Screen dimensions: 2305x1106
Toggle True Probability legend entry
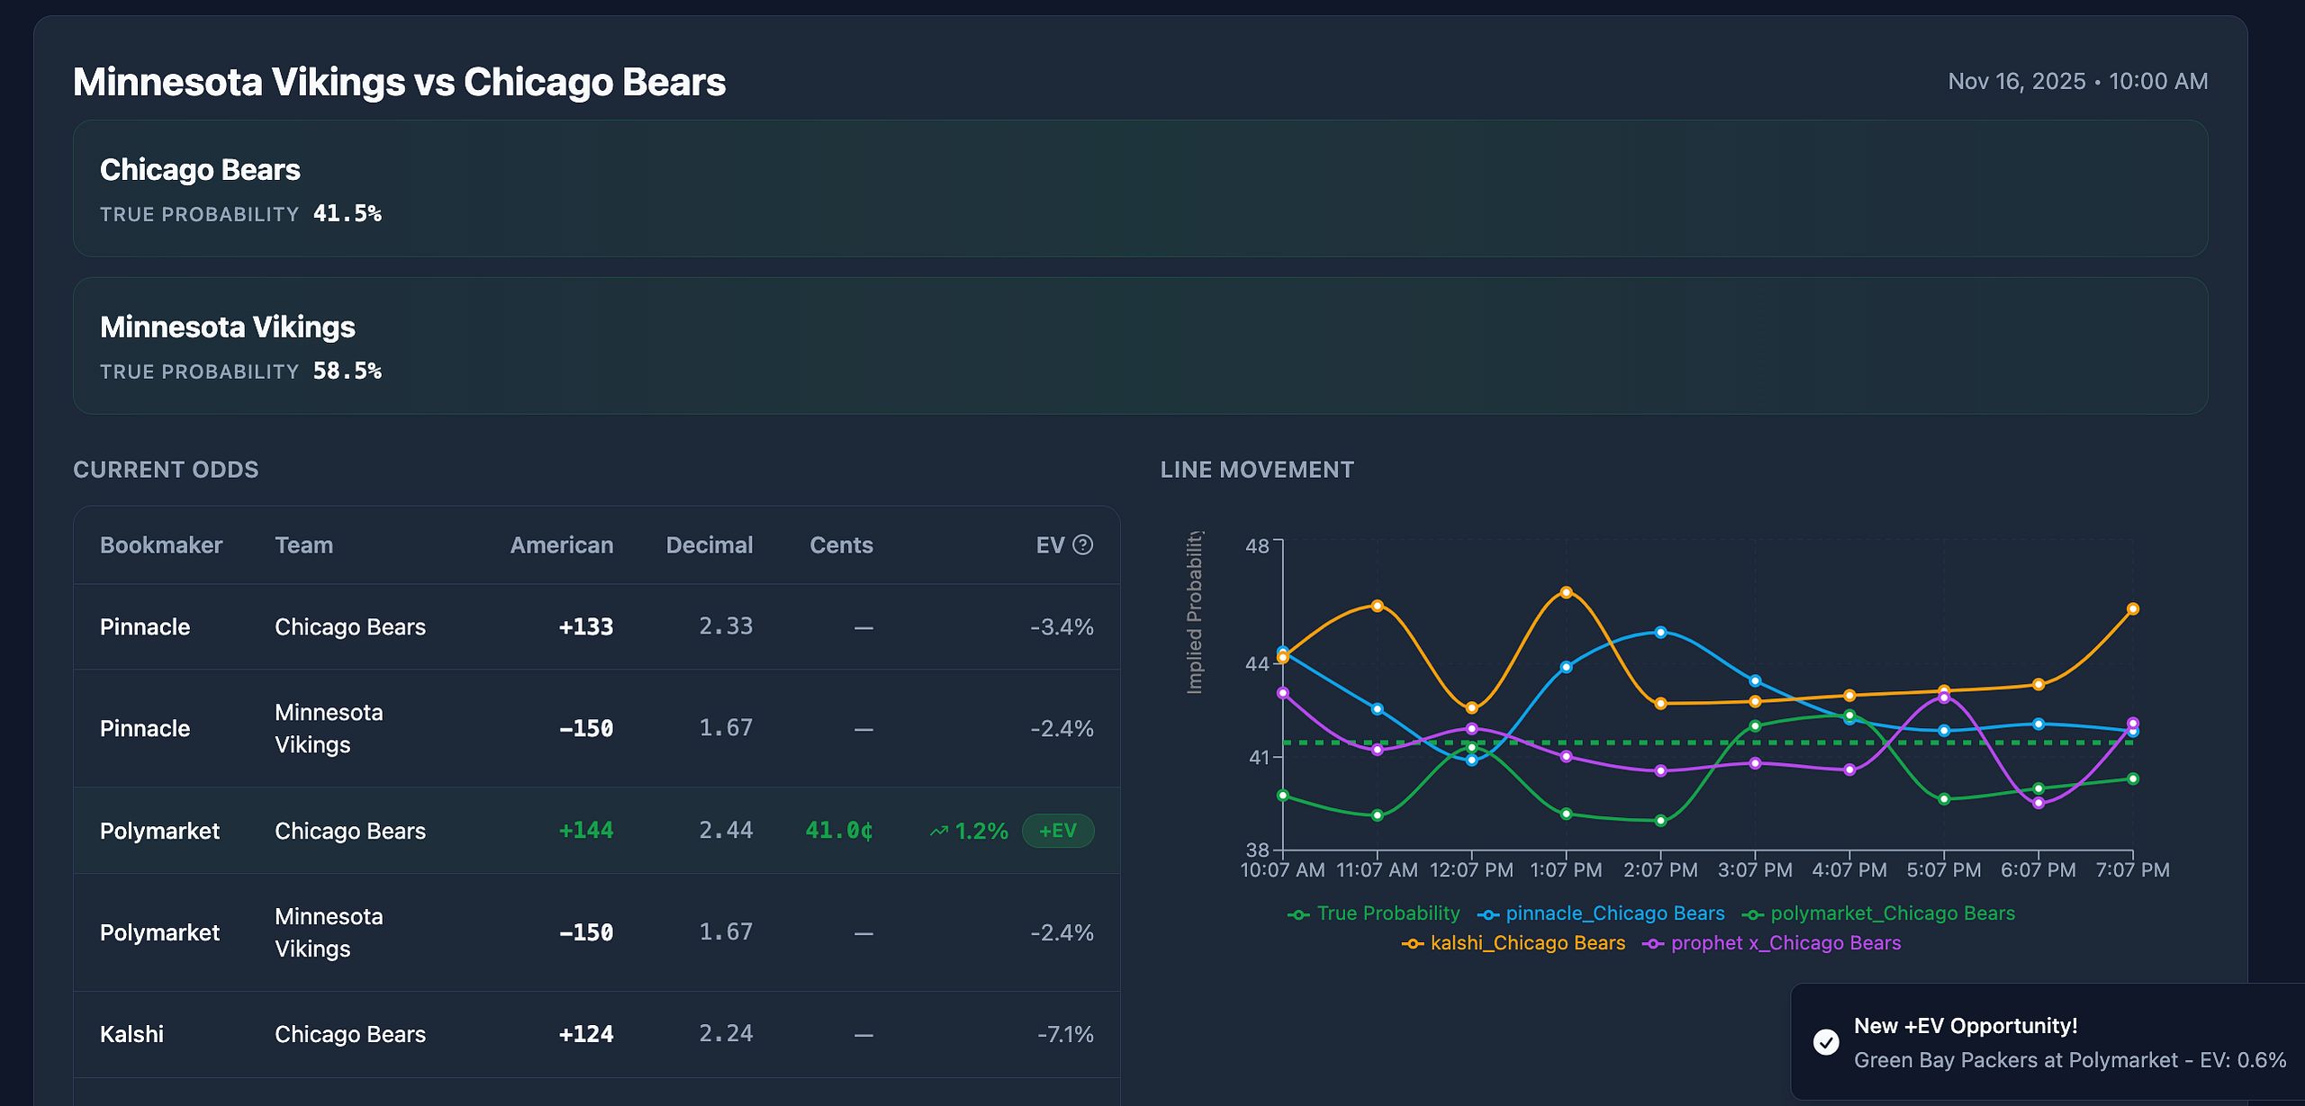(1374, 913)
